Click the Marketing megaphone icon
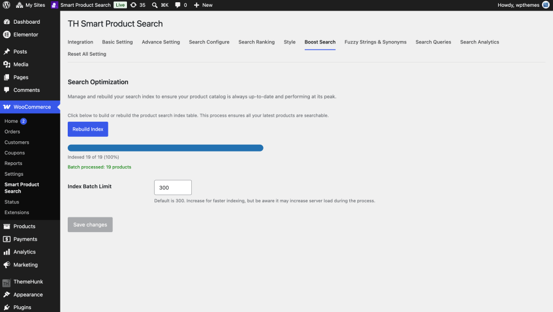 tap(7, 265)
